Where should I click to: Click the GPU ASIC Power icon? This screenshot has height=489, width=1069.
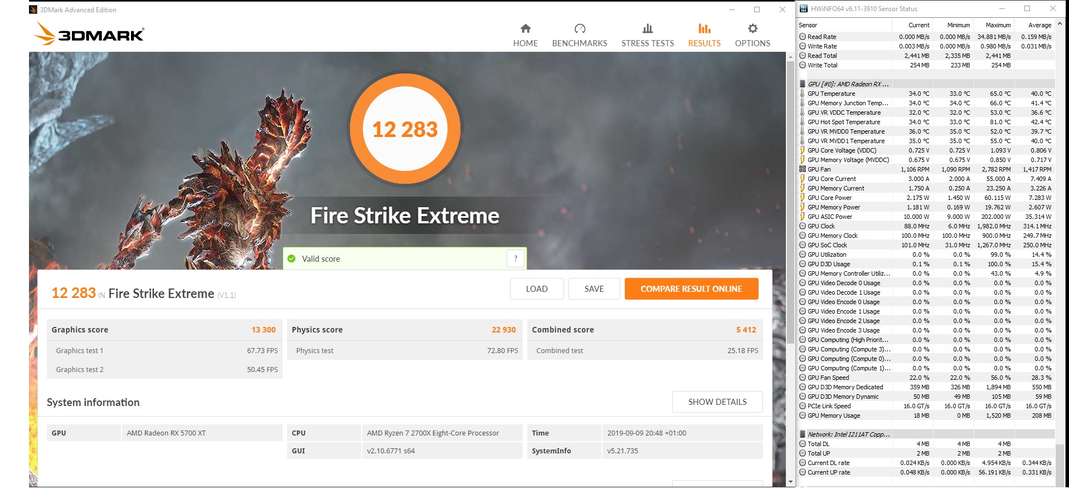point(803,217)
